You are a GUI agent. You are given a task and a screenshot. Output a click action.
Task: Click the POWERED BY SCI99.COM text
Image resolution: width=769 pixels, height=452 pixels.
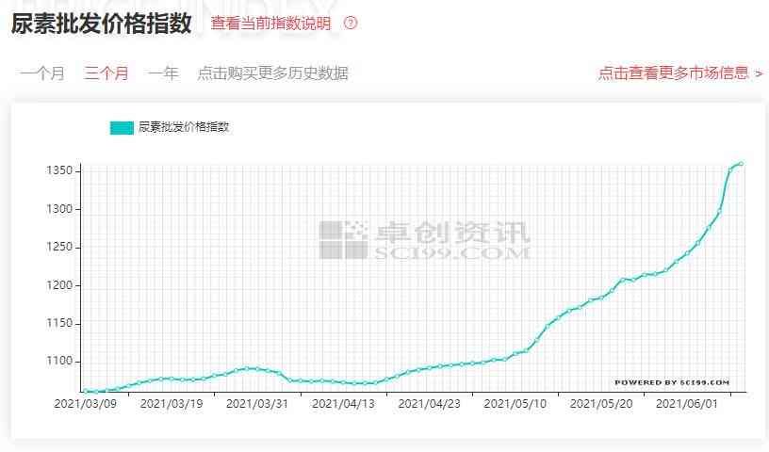tap(672, 382)
